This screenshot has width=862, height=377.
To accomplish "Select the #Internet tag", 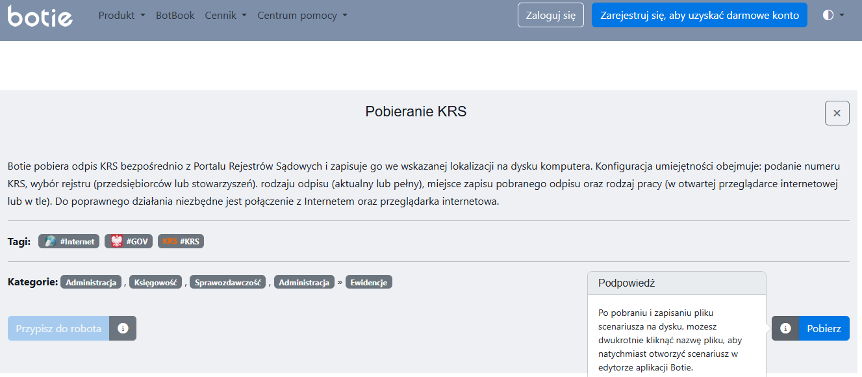I will coord(69,241).
